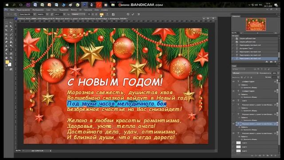The image size is (284, 160).
Task: Show the Слой 4 layer
Action: pyautogui.click(x=233, y=143)
